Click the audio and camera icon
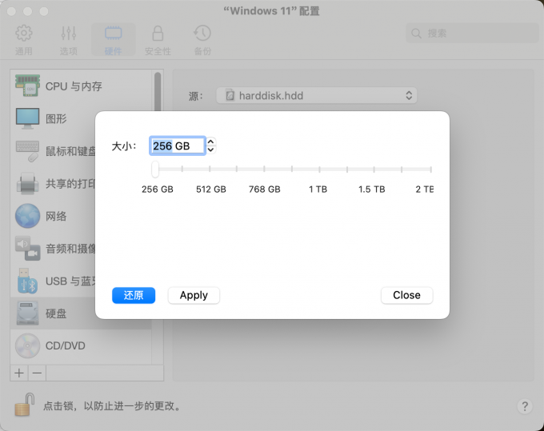 point(27,248)
